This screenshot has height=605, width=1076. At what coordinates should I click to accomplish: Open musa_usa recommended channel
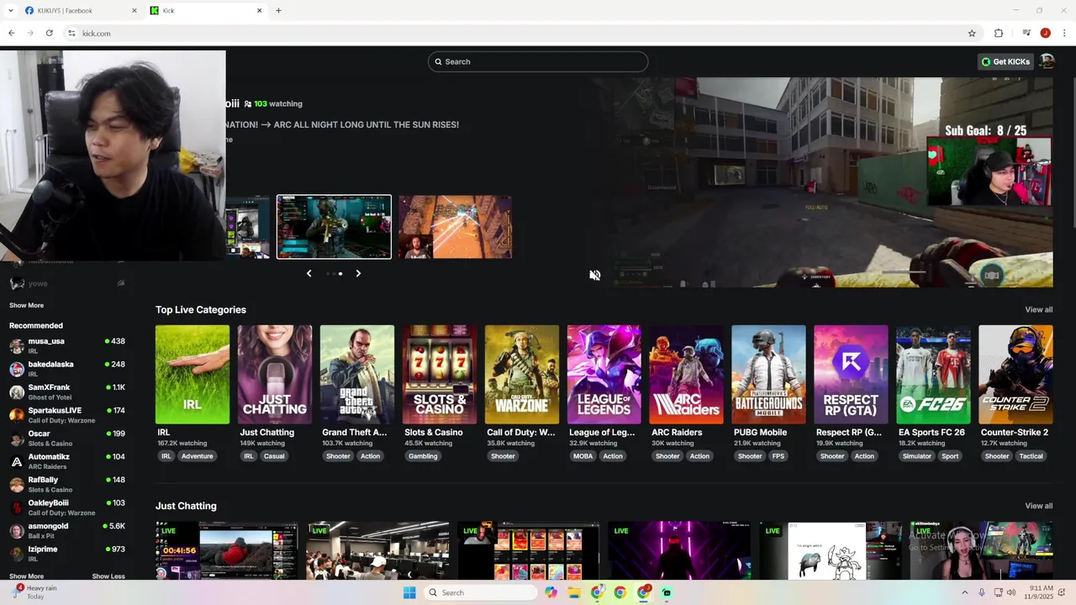click(x=67, y=345)
